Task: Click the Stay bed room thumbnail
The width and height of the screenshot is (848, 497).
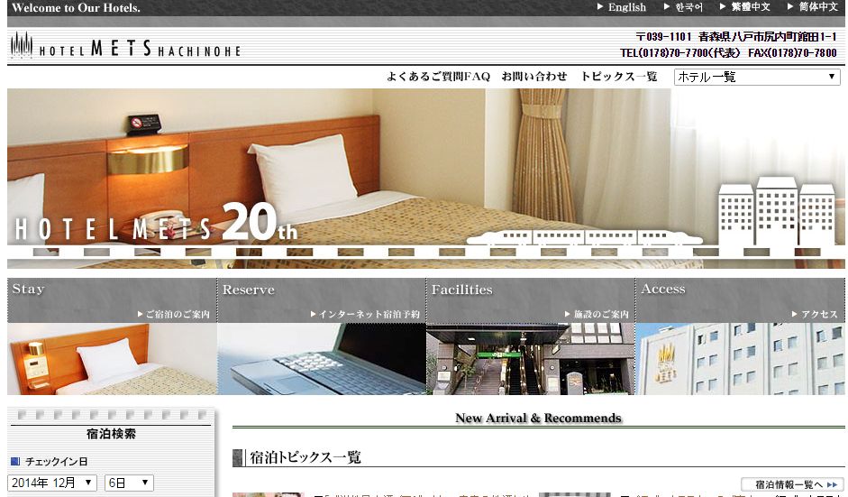Action: [112, 359]
